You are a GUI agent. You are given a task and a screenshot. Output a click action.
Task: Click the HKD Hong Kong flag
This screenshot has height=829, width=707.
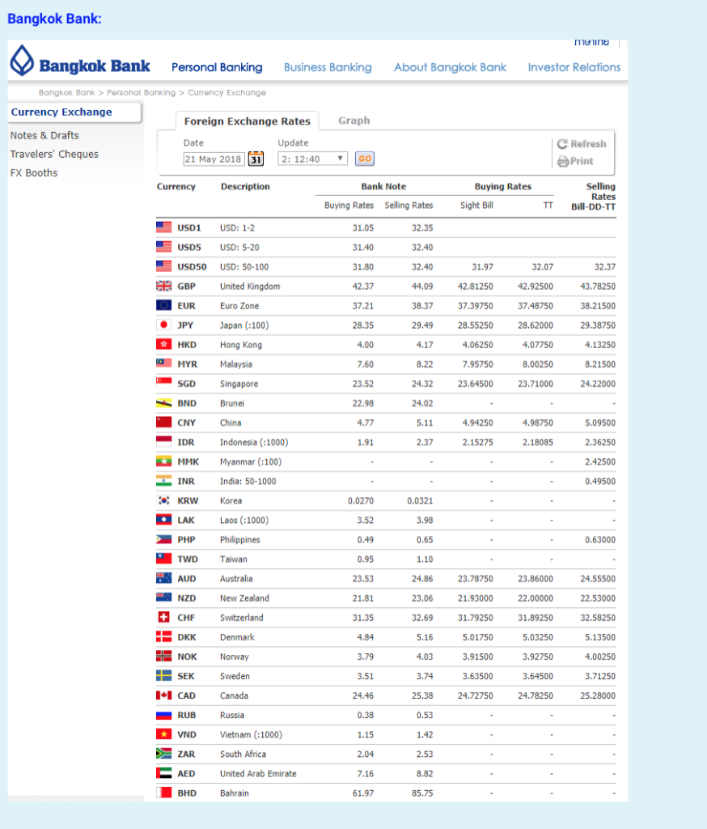(163, 344)
